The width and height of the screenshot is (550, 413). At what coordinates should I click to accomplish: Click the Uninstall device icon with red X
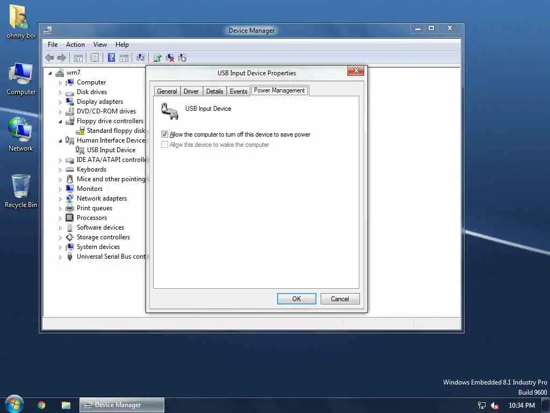[170, 58]
